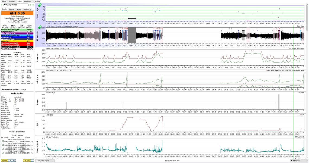Click the Flow Limitation (FL) row
Screen dimensions: 309x163
(17, 39)
